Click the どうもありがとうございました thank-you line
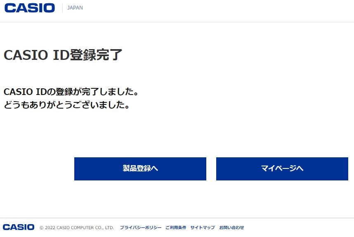Screen dimensions: 354x237 pos(67,105)
